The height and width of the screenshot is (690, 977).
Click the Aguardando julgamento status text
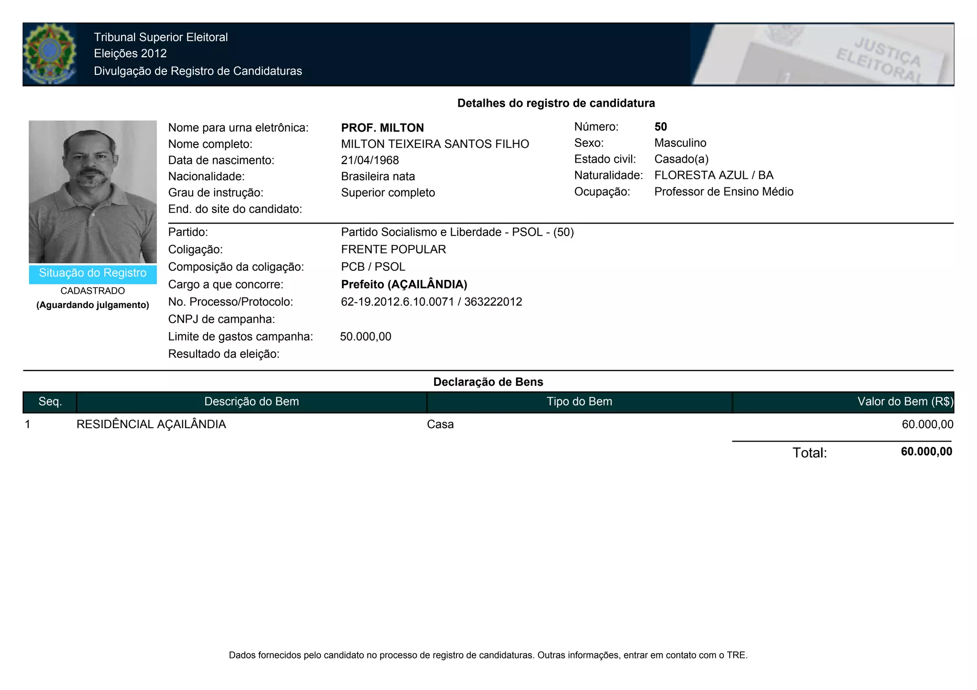click(x=93, y=305)
